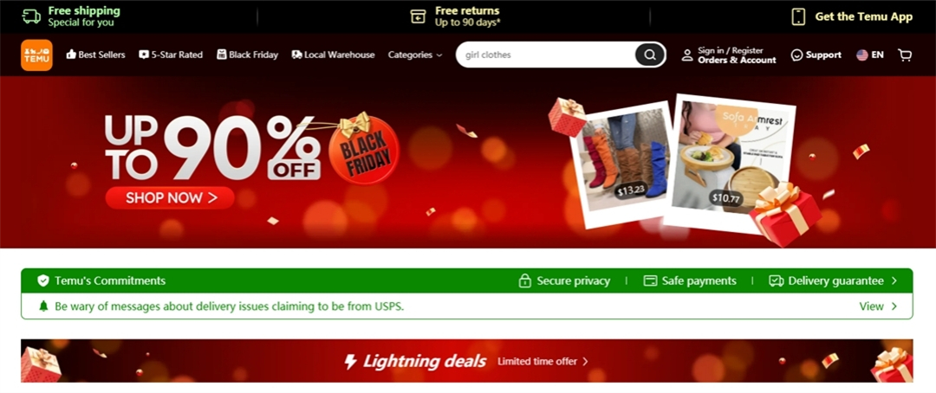The height and width of the screenshot is (393, 936).
Task: Click the Free shipping truck icon
Action: tap(31, 16)
